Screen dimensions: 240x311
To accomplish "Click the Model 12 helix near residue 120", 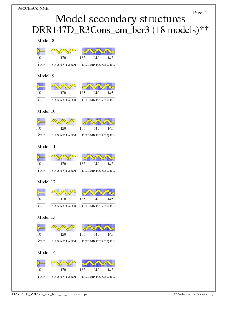I will pyautogui.click(x=64, y=192).
